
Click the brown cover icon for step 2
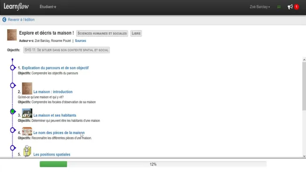coord(27,88)
